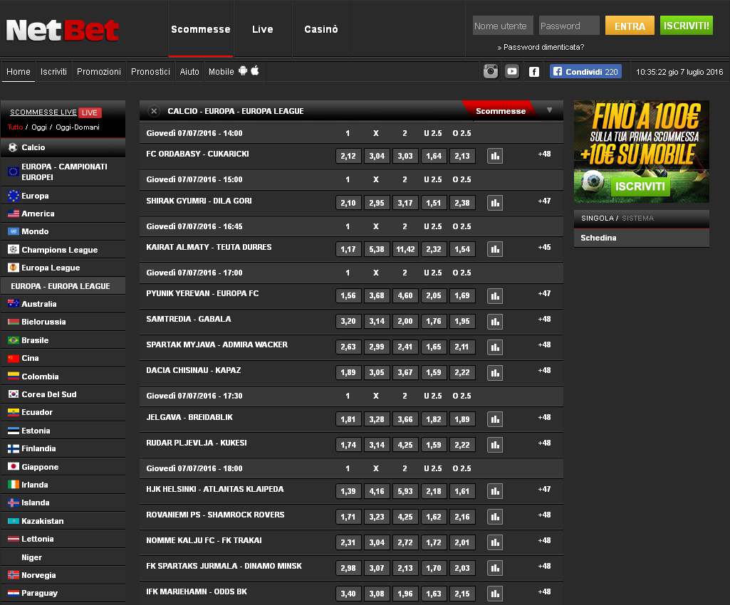Switch bet slip to Singola
Viewport: 730px width, 605px height.
(x=598, y=219)
